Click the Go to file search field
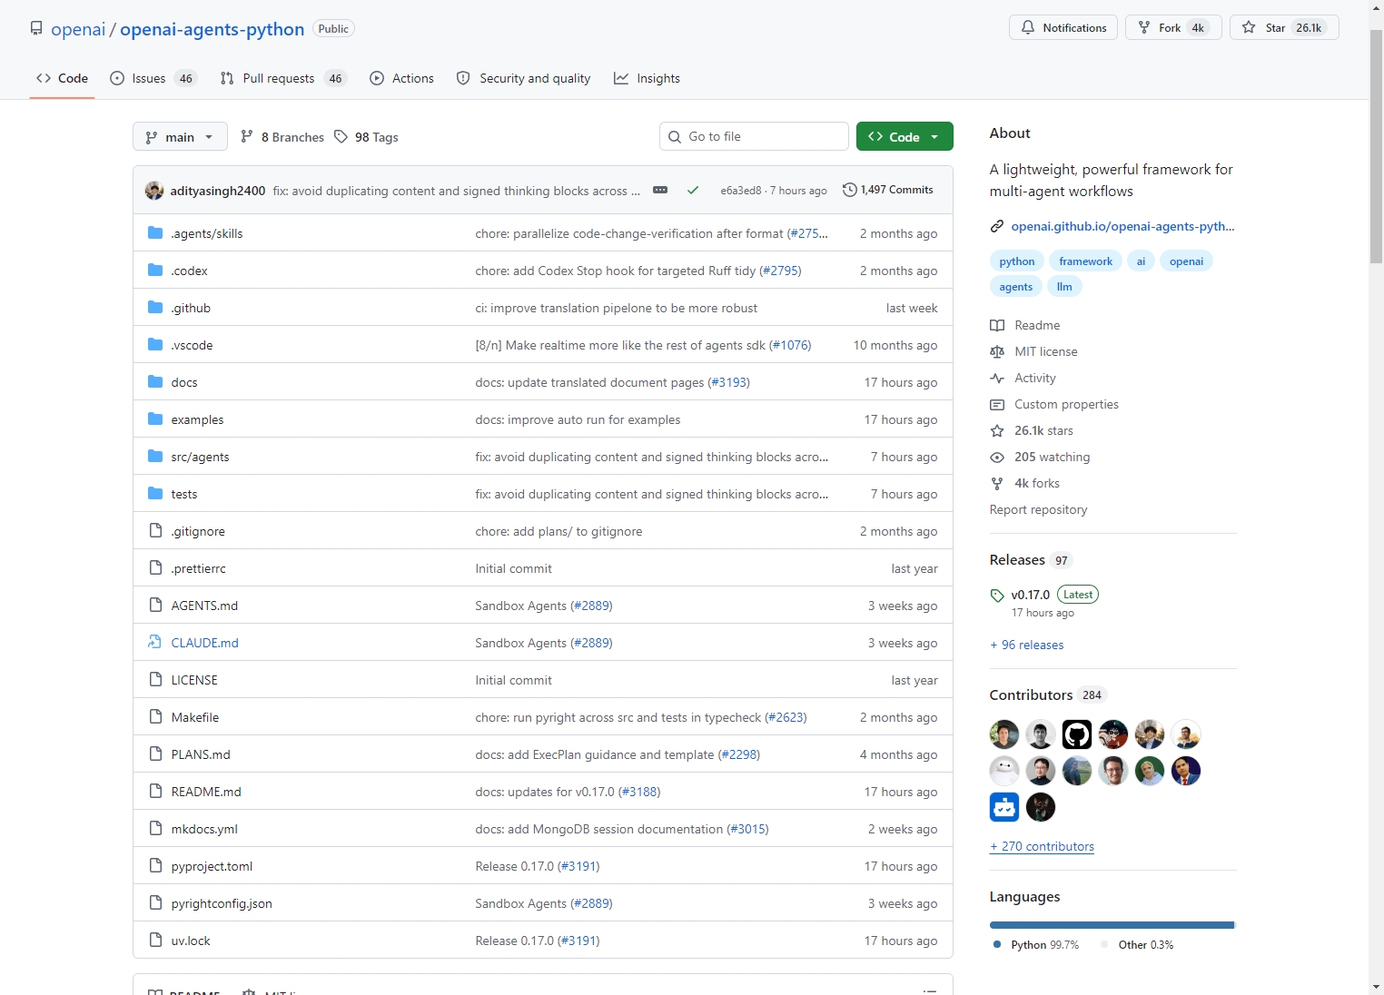The height and width of the screenshot is (995, 1384). (754, 136)
